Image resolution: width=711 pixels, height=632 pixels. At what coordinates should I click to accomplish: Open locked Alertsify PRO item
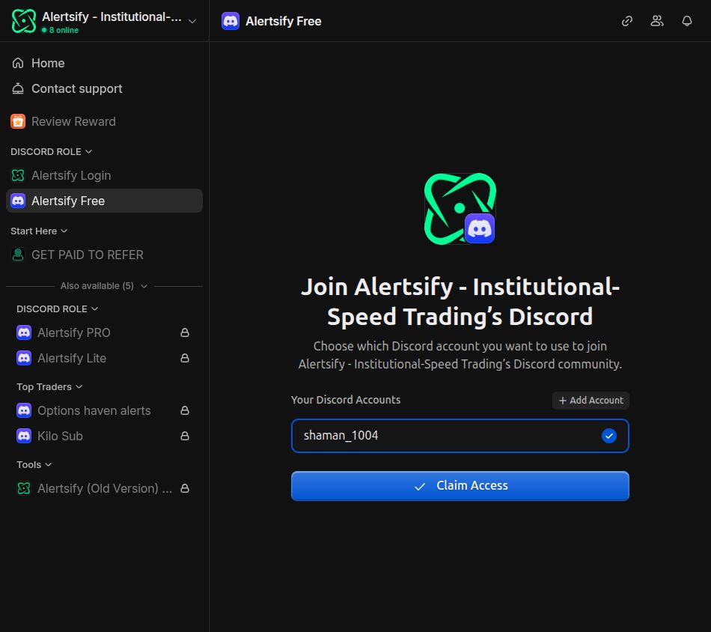(x=104, y=332)
